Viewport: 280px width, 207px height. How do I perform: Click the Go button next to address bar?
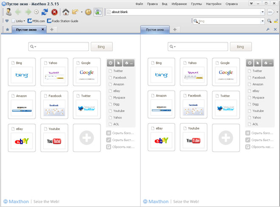[x=270, y=12]
